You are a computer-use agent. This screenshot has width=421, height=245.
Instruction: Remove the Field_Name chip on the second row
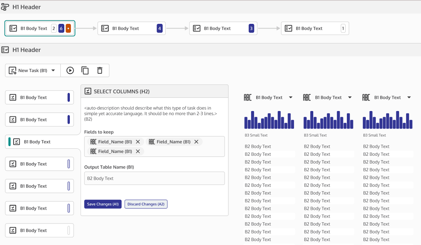(x=138, y=151)
